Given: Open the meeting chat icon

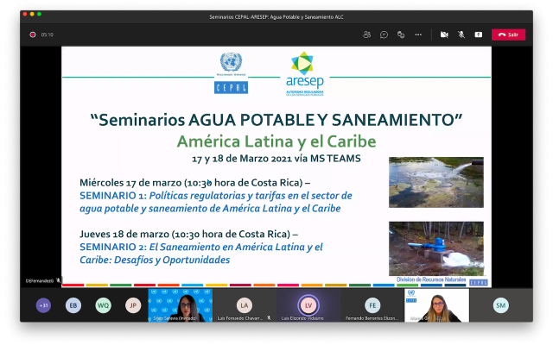Looking at the screenshot, I should coord(384,34).
